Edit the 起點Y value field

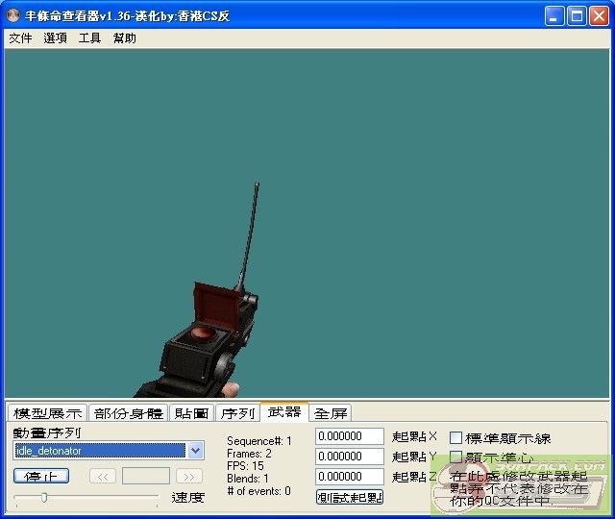coord(350,457)
